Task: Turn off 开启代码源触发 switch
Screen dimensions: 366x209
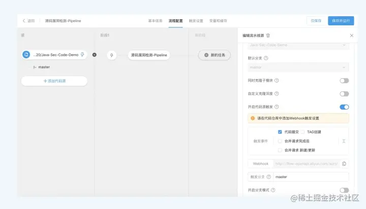Action: [344, 107]
